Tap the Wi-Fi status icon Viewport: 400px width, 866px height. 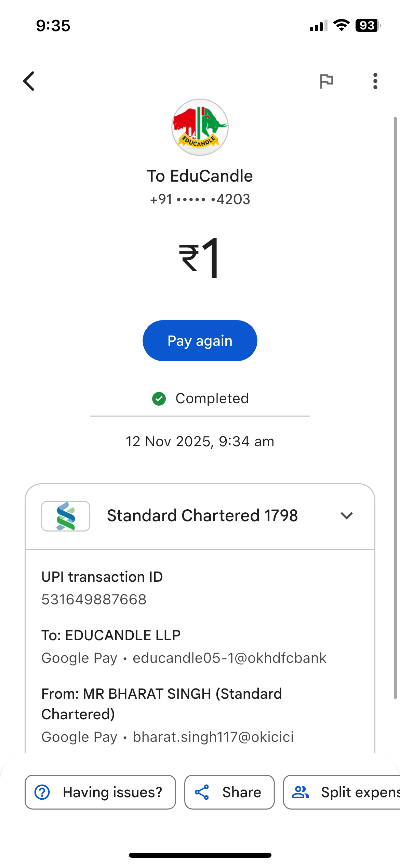341,26
